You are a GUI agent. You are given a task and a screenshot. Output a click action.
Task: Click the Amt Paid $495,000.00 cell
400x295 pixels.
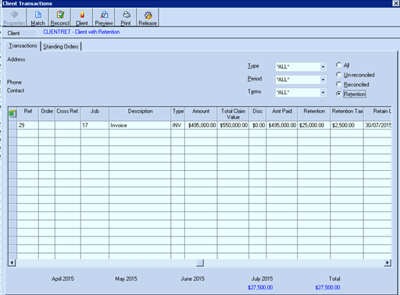(x=282, y=125)
